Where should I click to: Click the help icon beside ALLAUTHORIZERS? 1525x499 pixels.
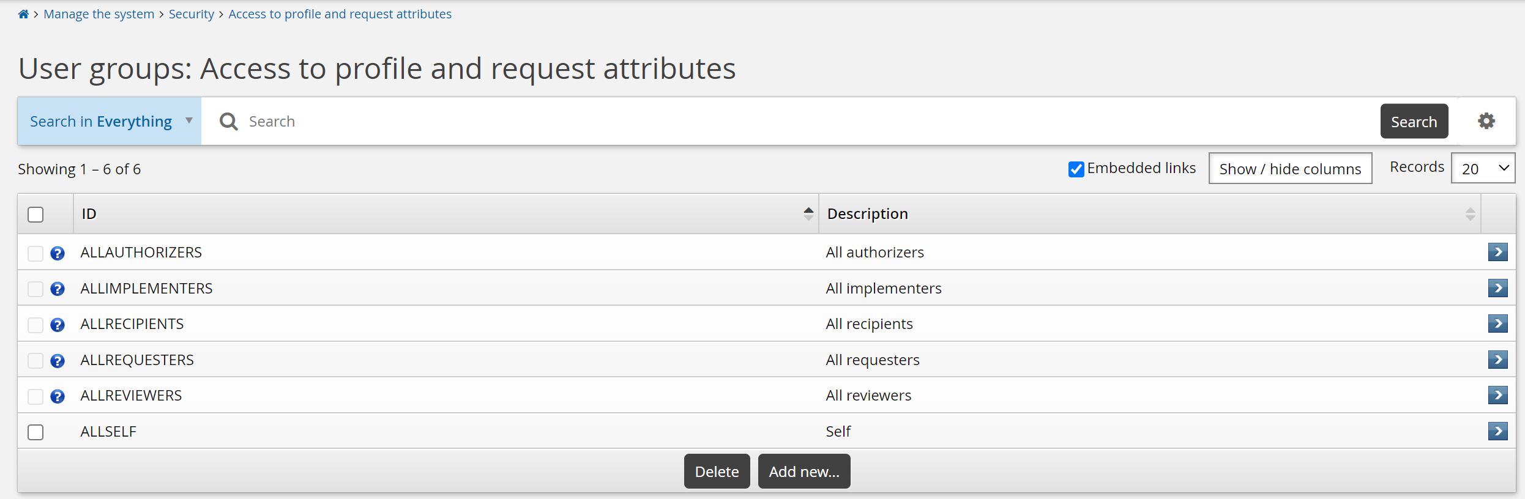point(58,253)
